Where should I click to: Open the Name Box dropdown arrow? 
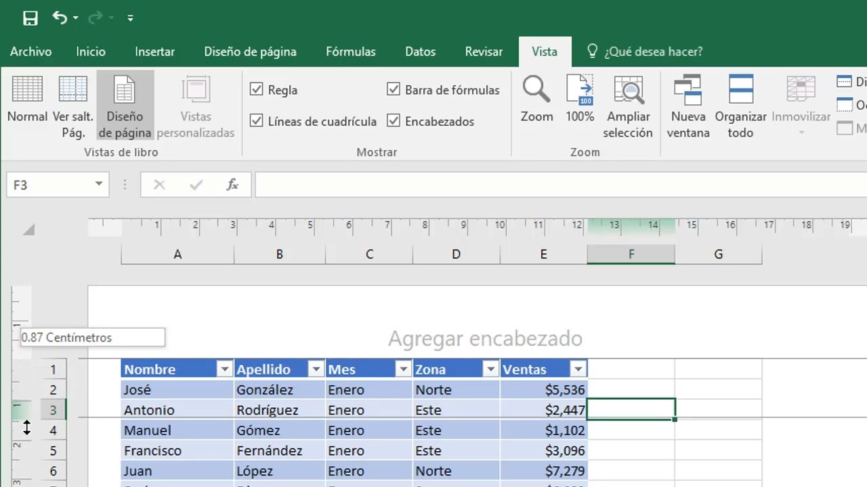(99, 184)
